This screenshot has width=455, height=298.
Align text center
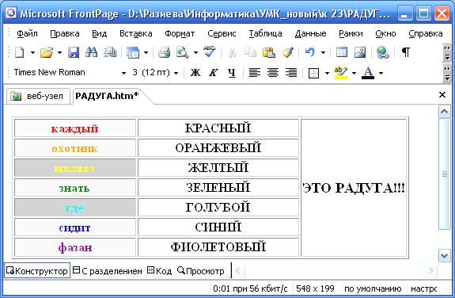click(273, 73)
